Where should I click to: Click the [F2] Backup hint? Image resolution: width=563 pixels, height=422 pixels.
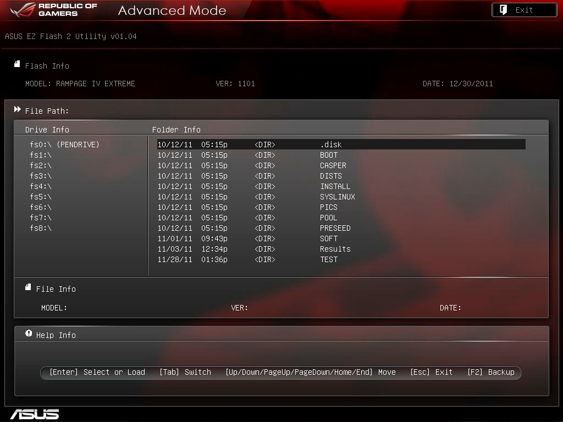[x=491, y=372]
